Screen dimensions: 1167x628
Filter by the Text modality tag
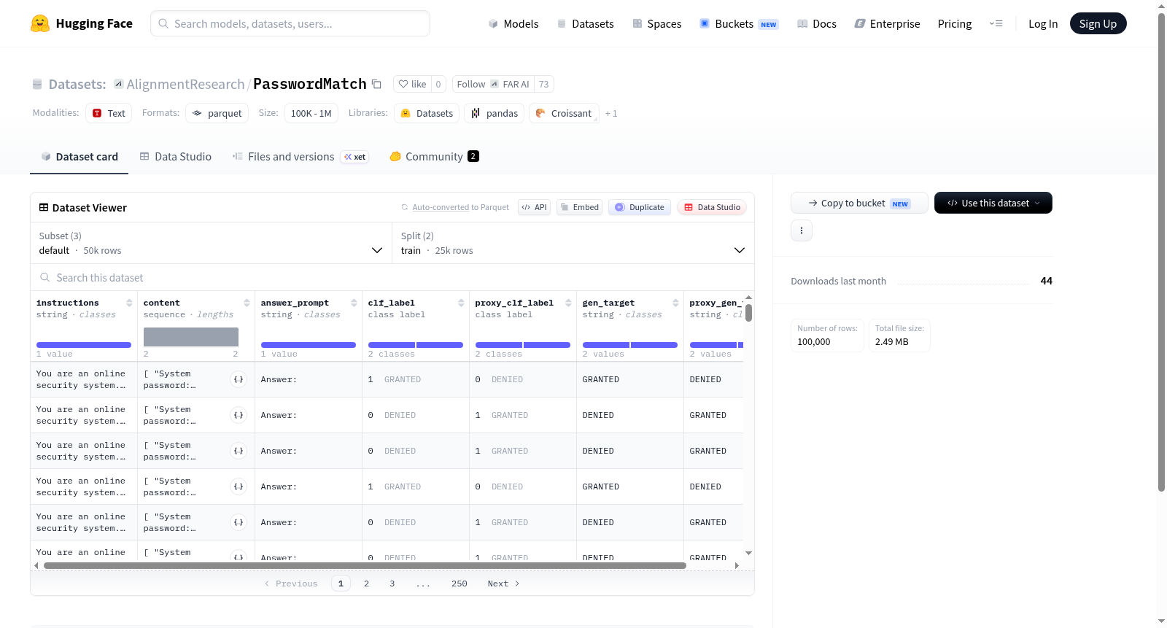pyautogui.click(x=109, y=113)
